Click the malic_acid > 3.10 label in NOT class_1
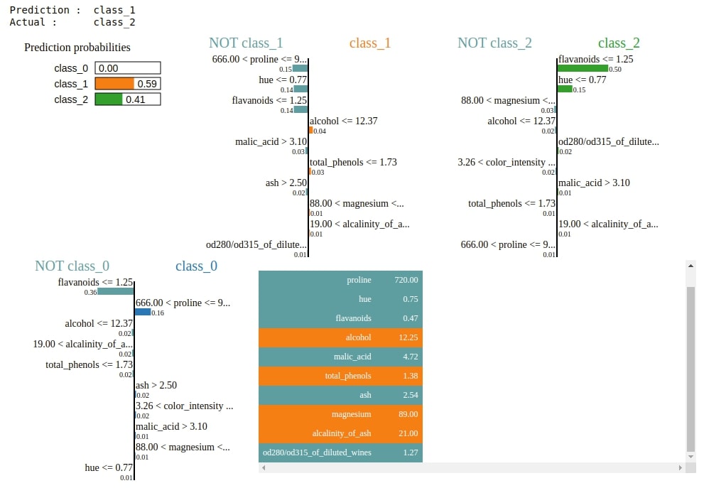 (271, 141)
